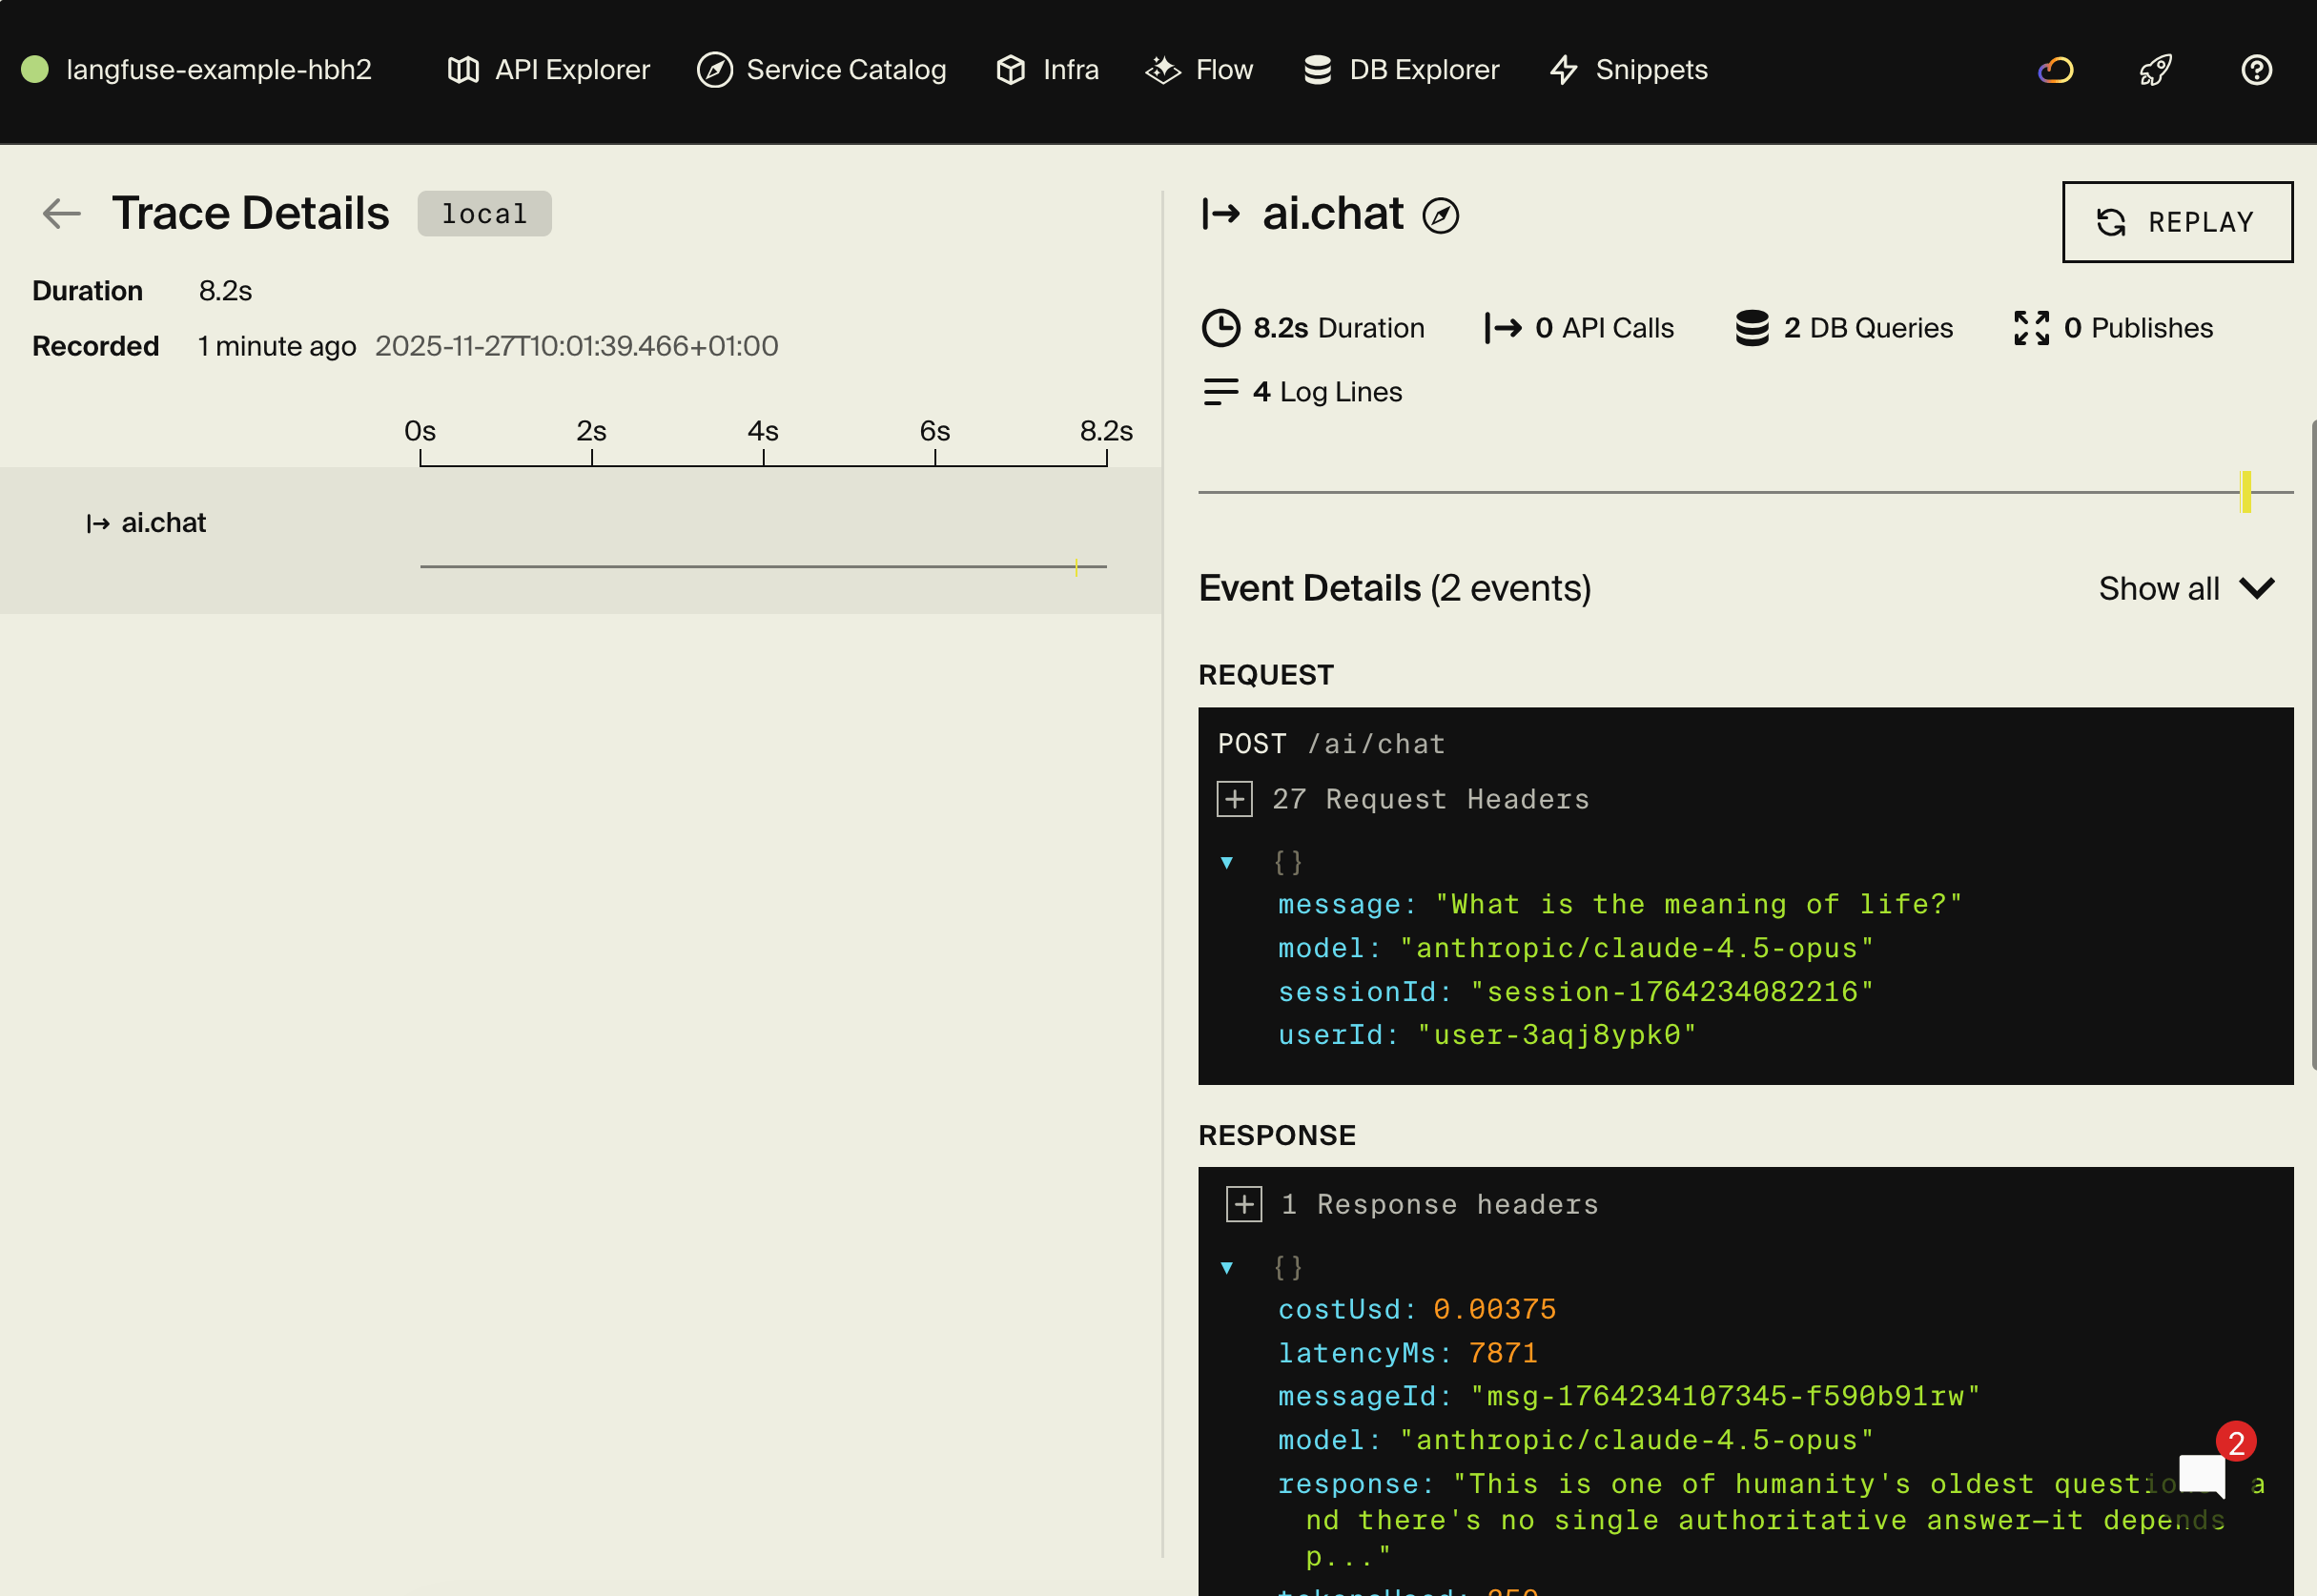
Task: Click the yellow marker on the trace timeline
Action: tap(1077, 567)
